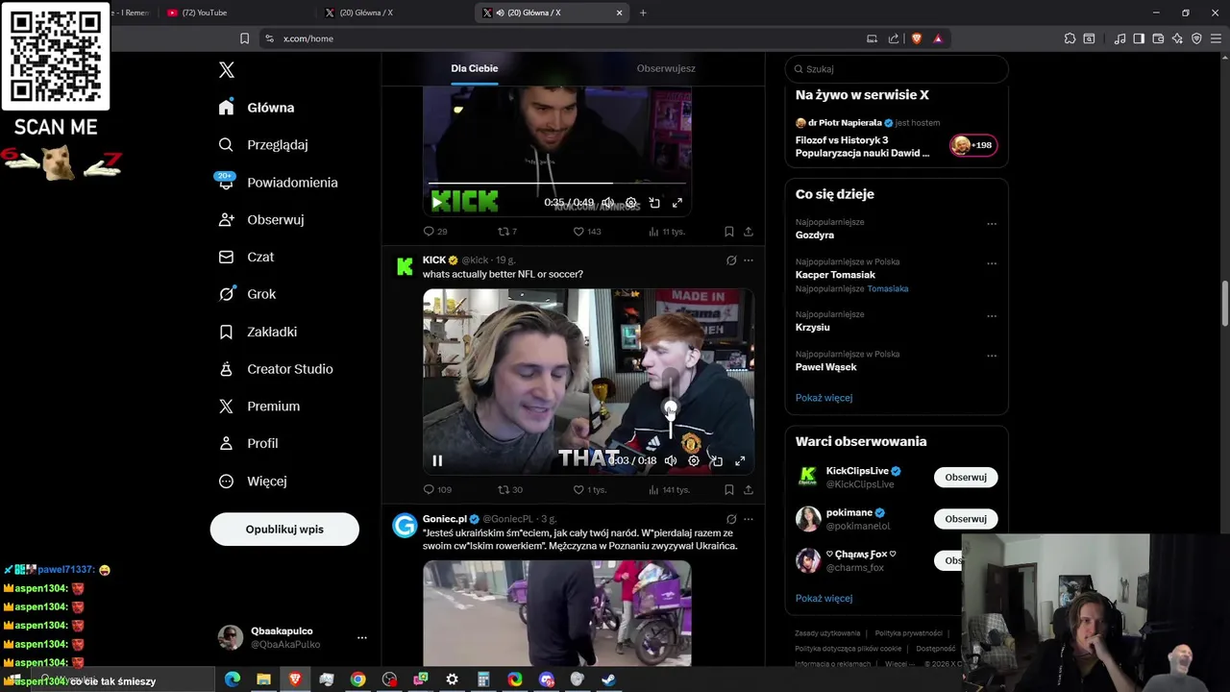Screen dimensions: 1230x692
Task: Open Czat messages
Action: [x=246, y=258]
